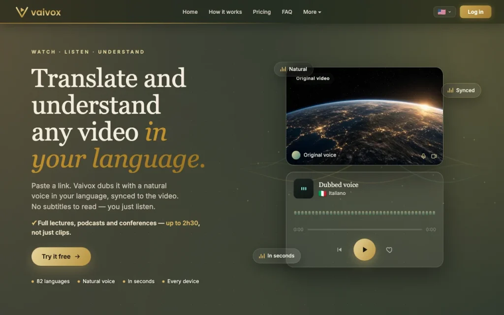504x315 pixels.
Task: Like the dubbed voice with the heart icon
Action: click(389, 250)
